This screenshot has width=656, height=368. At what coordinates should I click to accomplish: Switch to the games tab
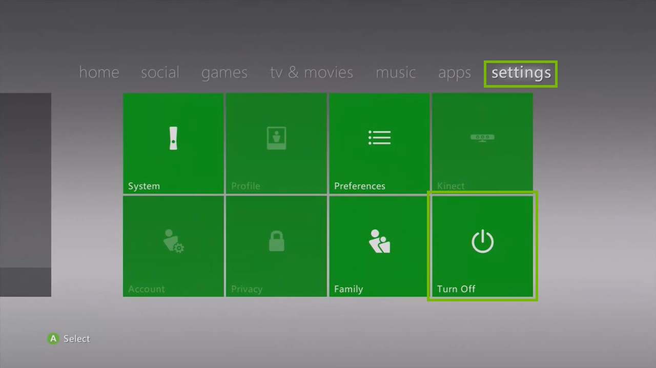pos(224,72)
